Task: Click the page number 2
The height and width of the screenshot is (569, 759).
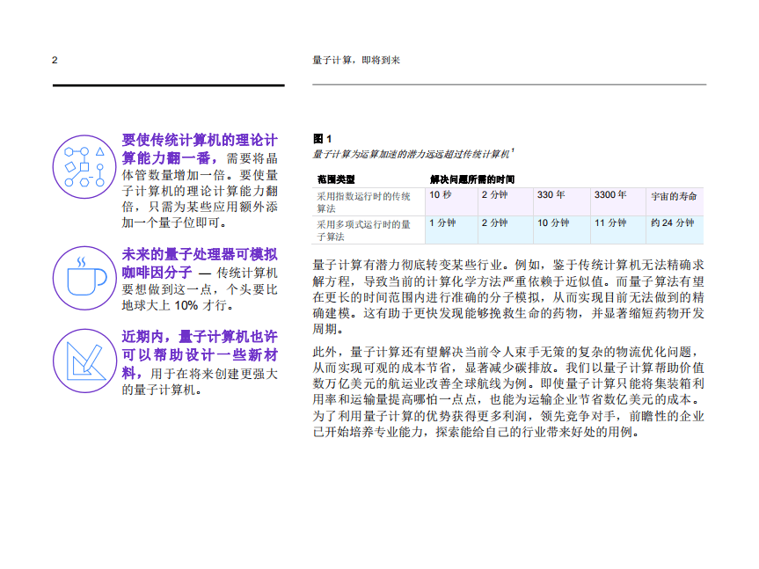Action: (55, 60)
